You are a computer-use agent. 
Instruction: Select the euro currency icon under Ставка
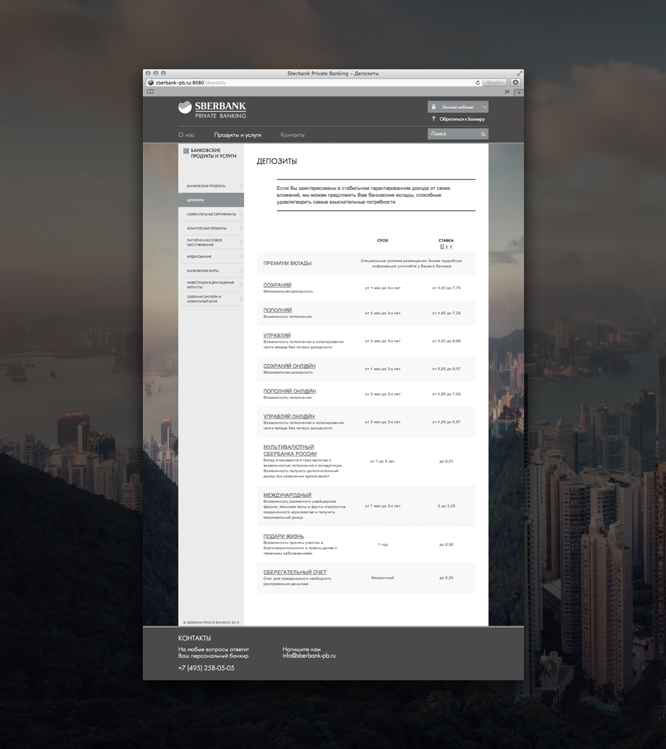point(451,247)
